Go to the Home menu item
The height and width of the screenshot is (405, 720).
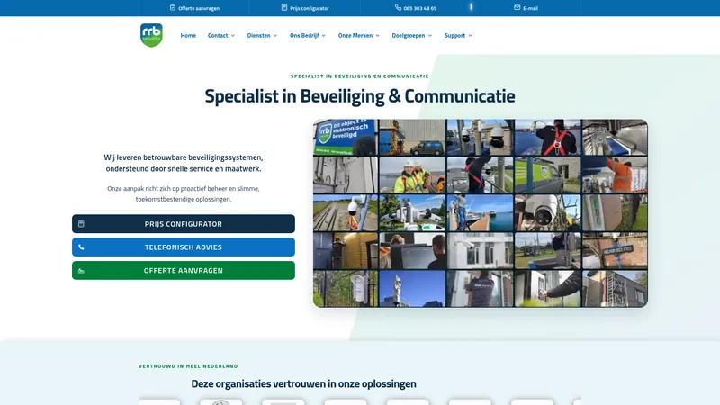pyautogui.click(x=188, y=35)
